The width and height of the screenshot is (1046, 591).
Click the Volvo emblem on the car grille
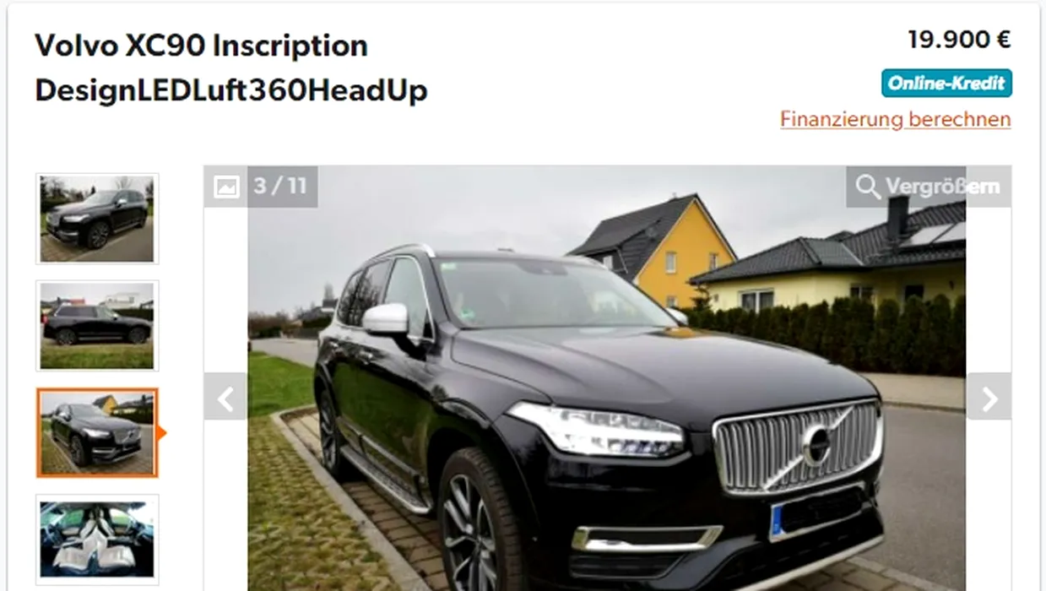pos(816,446)
